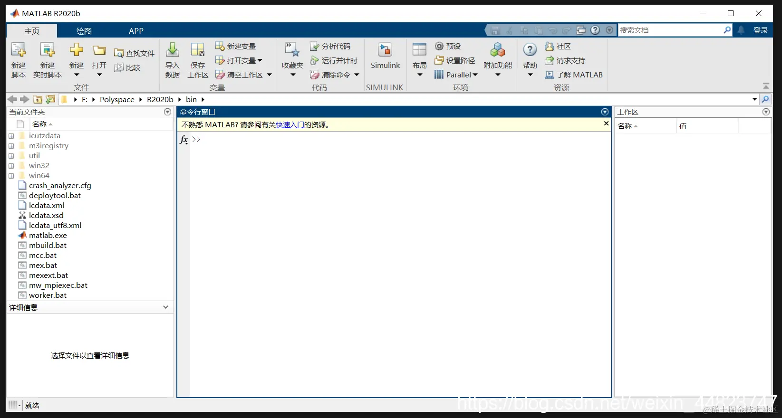The image size is (782, 418).
Task: Click Run and Time (运行并计时)
Action: click(334, 60)
